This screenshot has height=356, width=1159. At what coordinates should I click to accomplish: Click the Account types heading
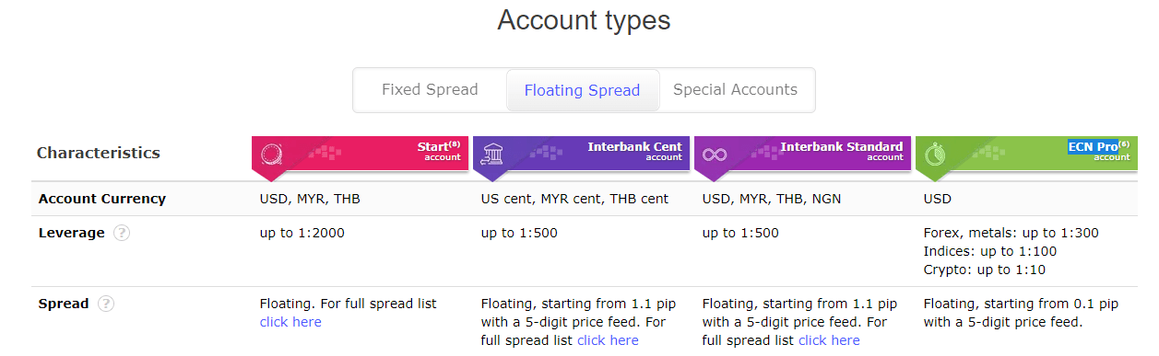point(584,20)
